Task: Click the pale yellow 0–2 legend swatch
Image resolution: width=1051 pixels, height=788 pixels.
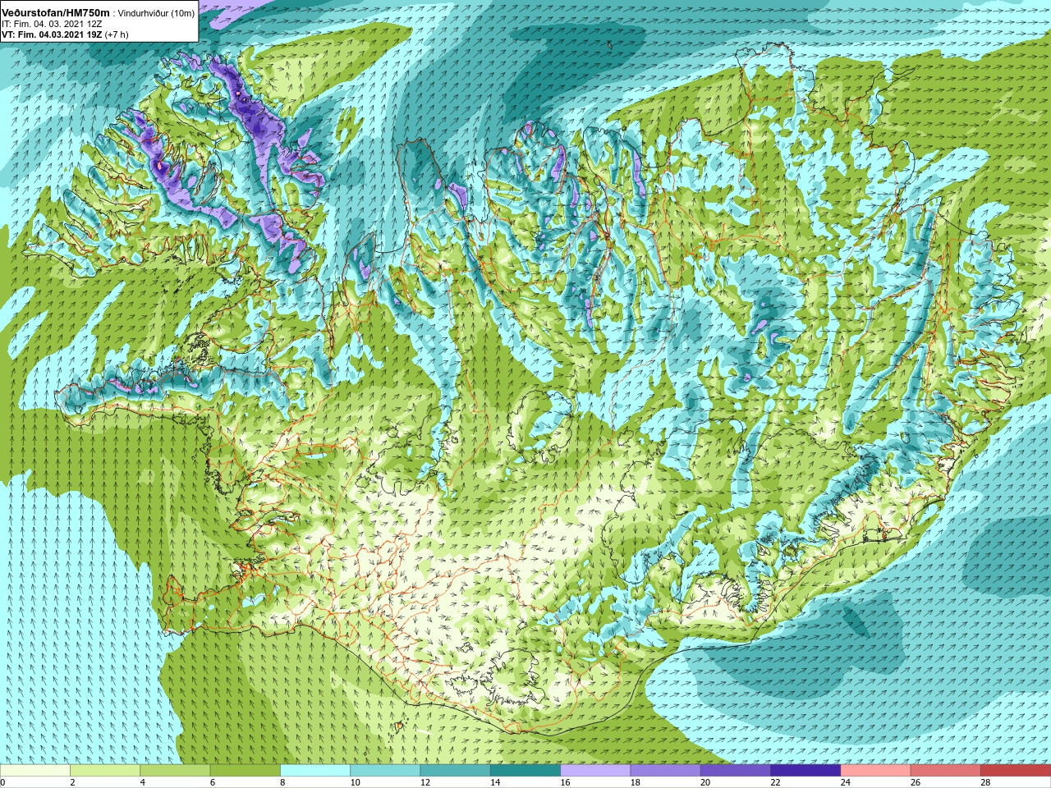Action: pyautogui.click(x=35, y=771)
